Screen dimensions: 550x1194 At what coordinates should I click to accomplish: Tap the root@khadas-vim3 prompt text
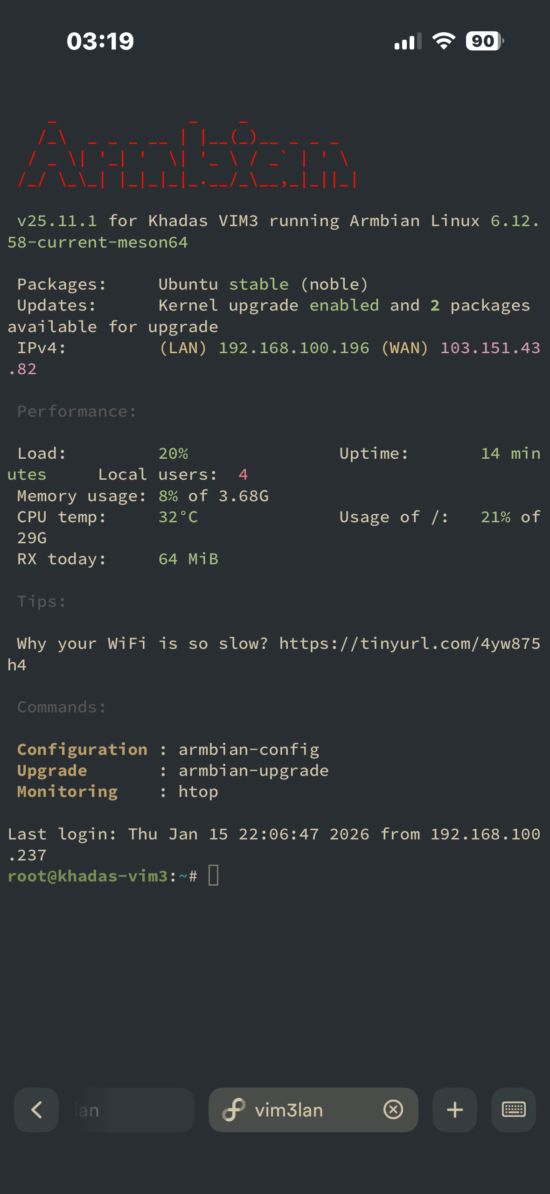(88, 876)
